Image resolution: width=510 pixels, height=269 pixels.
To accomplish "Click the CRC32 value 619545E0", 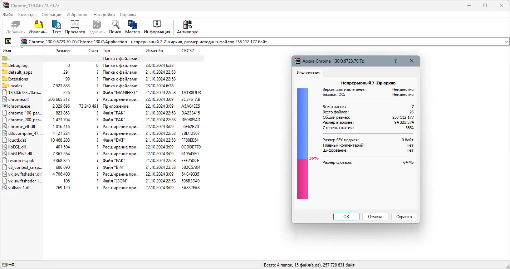I will point(190,153).
